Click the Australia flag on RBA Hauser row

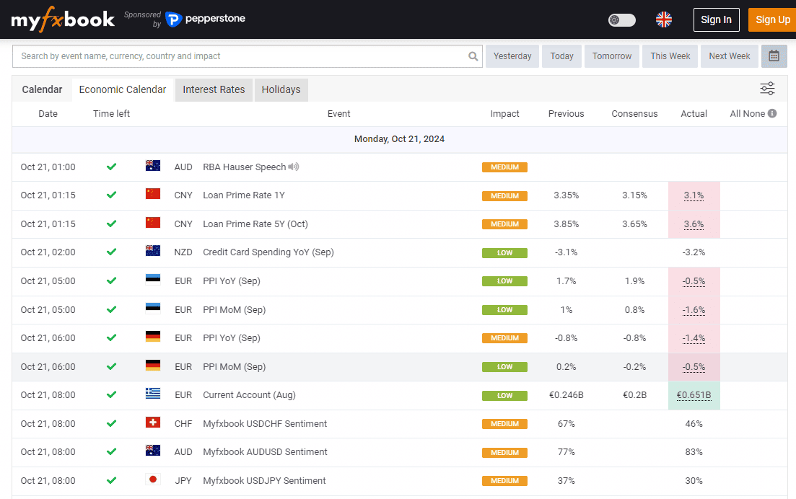click(x=153, y=166)
